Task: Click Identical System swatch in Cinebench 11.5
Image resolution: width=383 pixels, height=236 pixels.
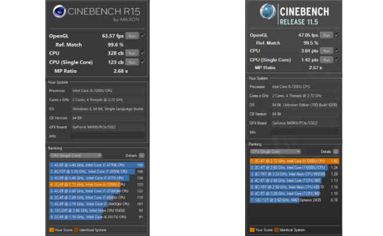Action: pos(276,230)
